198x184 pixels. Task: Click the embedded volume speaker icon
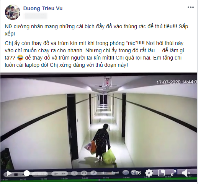[103, 173]
